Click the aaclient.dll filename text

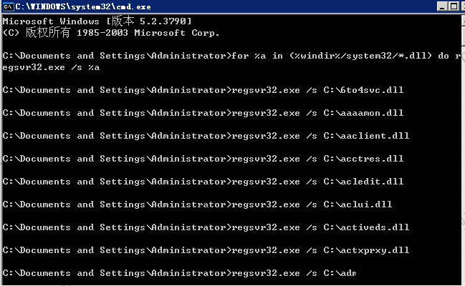[375, 136]
